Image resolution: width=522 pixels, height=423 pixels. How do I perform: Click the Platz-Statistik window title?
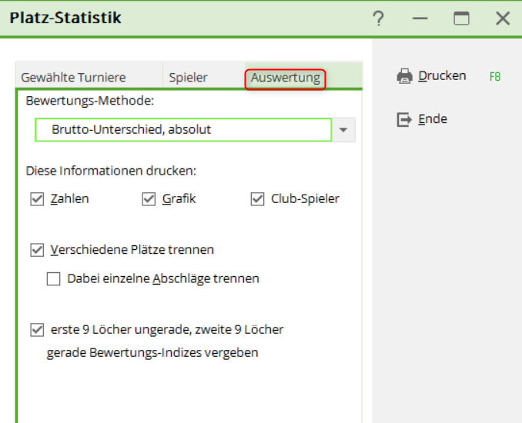[x=65, y=18]
